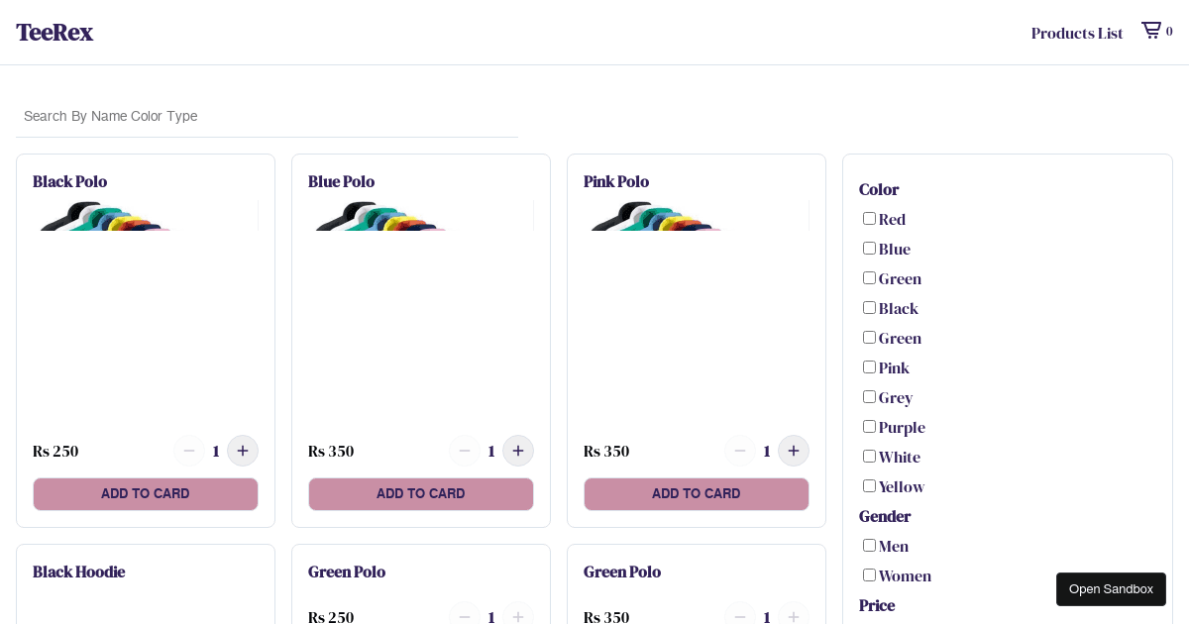Increase Pink Polo quantity with plus icon
Image resolution: width=1189 pixels, height=624 pixels.
pos(794,451)
